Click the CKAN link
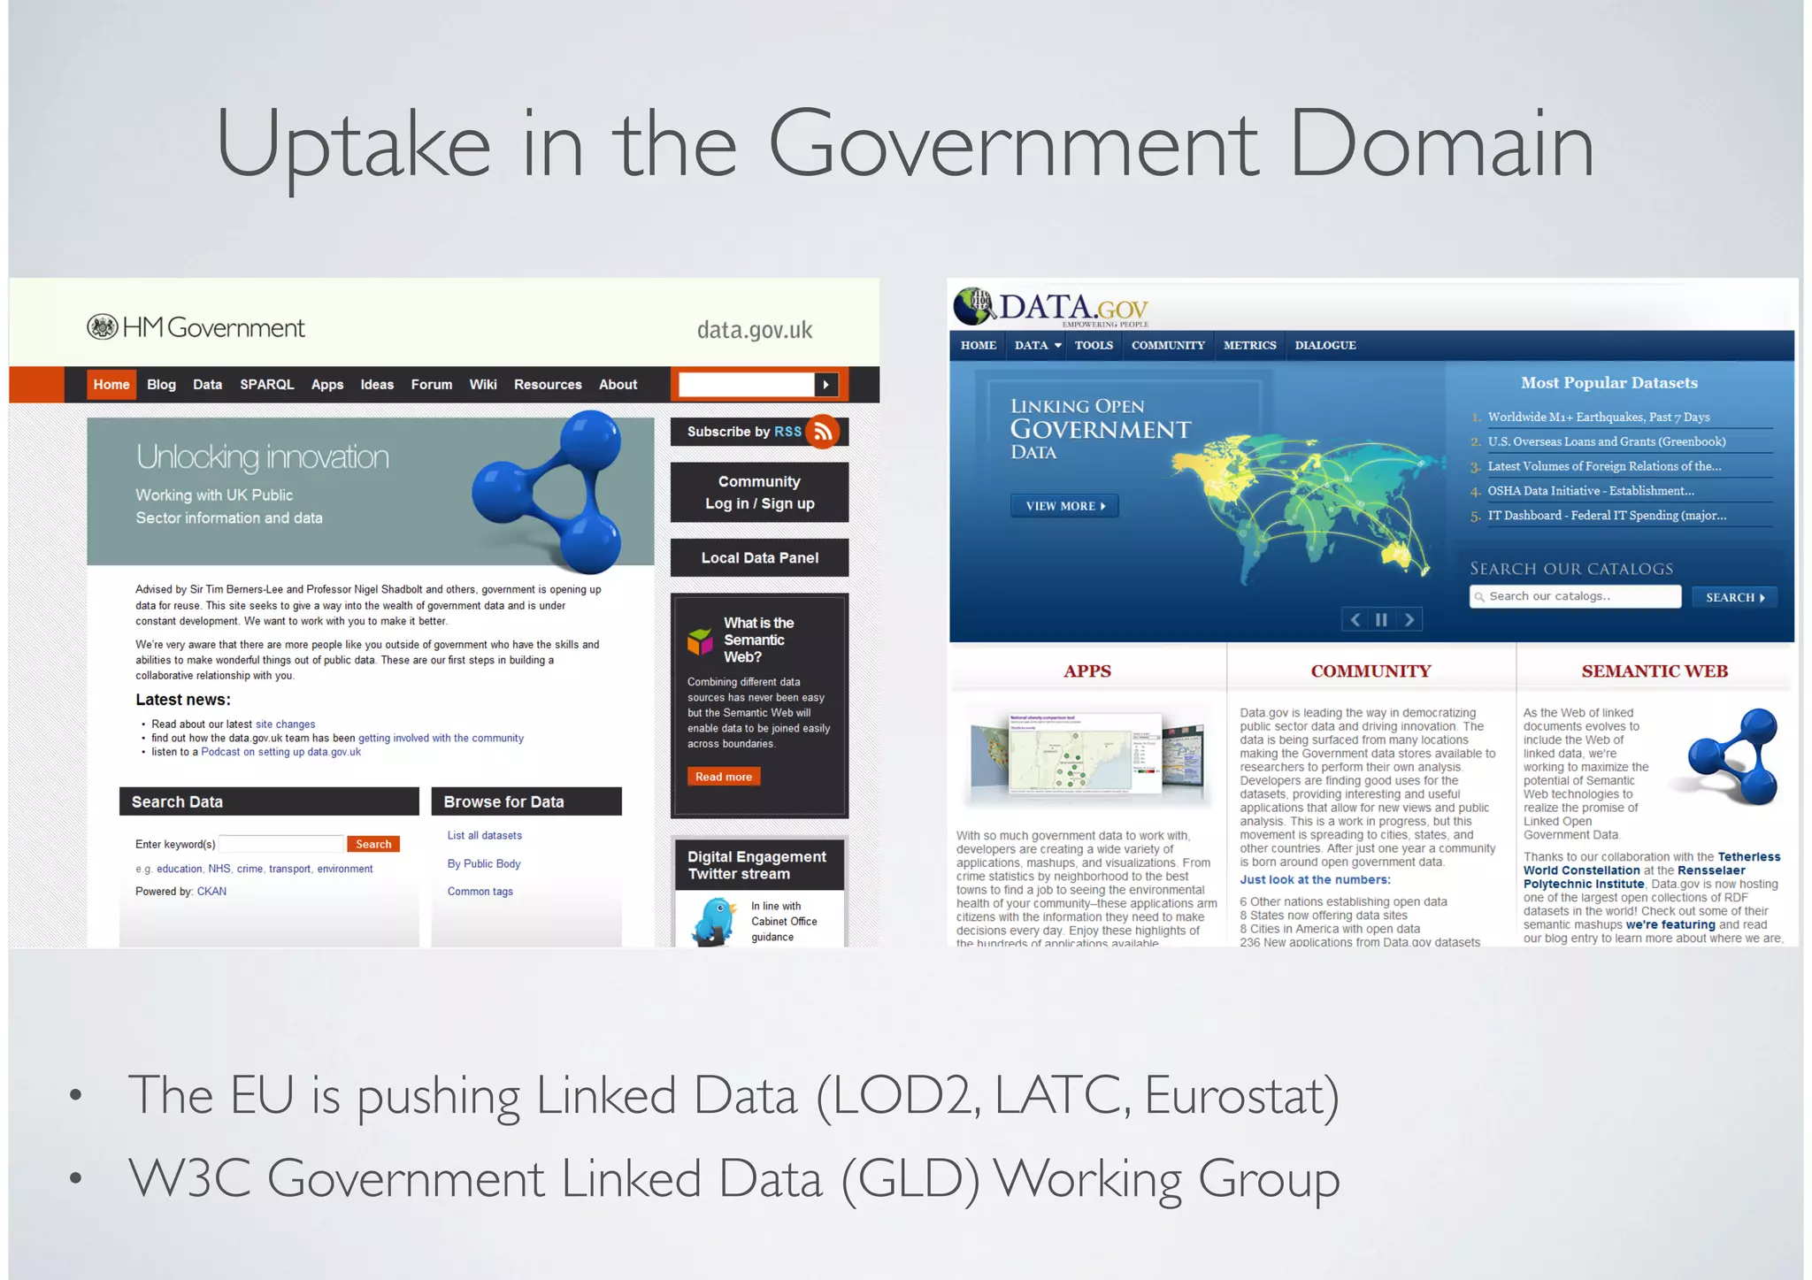 point(211,892)
